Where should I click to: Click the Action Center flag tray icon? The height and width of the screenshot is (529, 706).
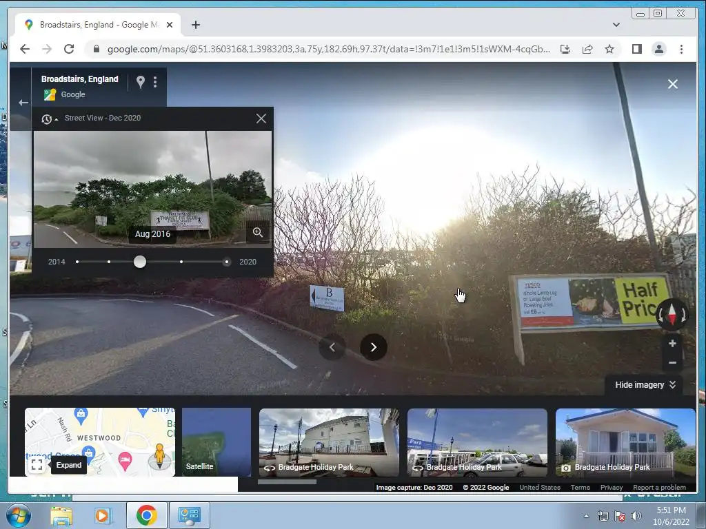(620, 516)
